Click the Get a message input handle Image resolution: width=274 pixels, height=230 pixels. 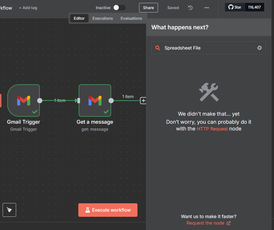point(79,101)
